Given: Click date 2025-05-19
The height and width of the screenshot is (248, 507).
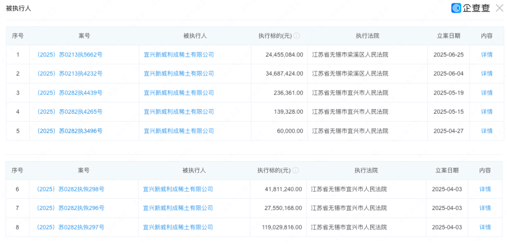Looking at the screenshot, I should 448,93.
